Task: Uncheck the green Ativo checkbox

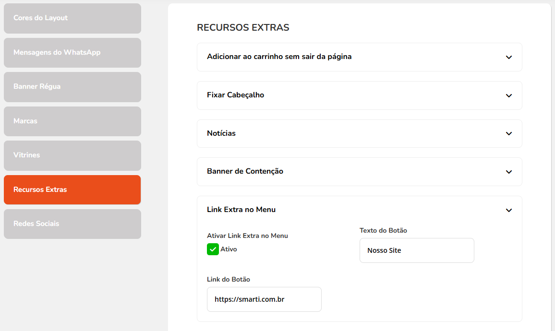Action: 213,249
